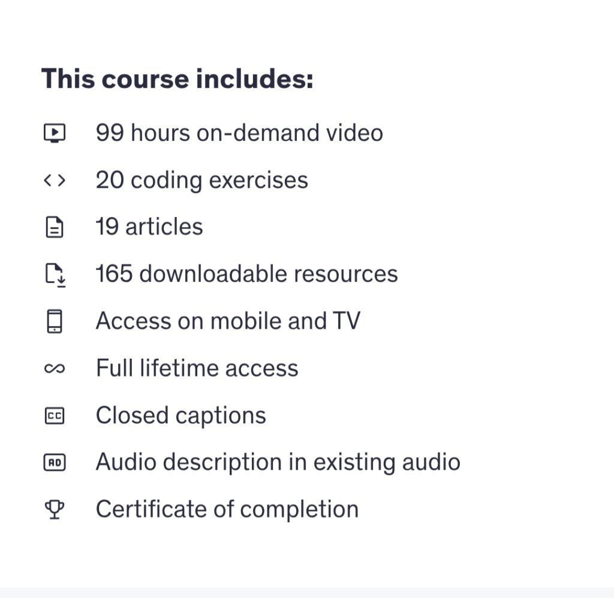
Task: Click the on-demand video play icon
Action: (55, 133)
